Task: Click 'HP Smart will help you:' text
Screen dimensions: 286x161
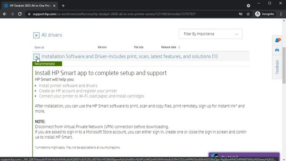Action: point(55,80)
